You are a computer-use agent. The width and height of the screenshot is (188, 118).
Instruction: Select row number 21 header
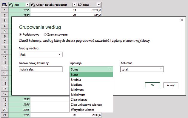point(5,115)
